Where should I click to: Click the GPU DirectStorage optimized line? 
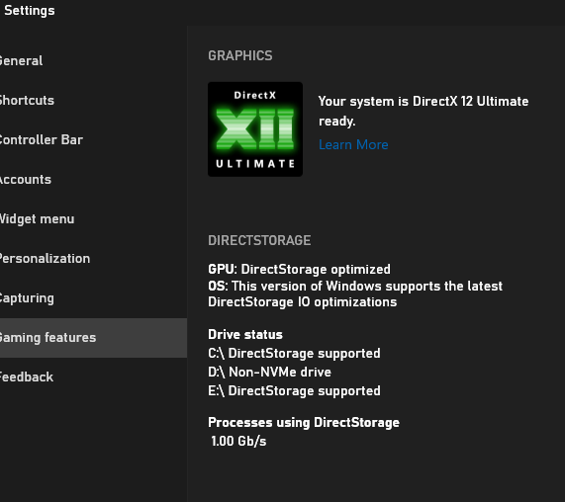[299, 269]
